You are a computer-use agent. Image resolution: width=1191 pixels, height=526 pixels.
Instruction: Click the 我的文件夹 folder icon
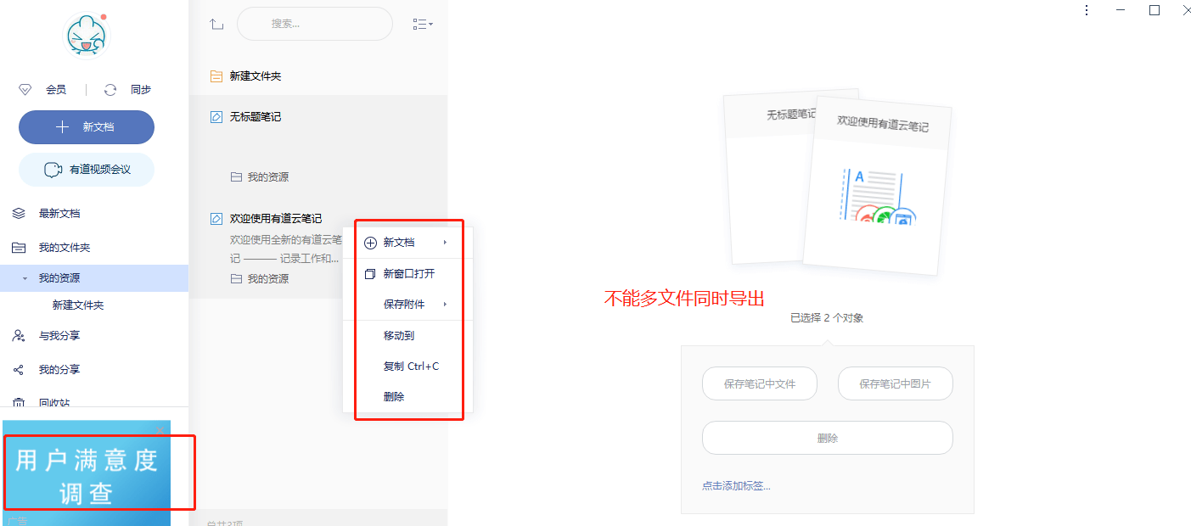[x=19, y=248]
